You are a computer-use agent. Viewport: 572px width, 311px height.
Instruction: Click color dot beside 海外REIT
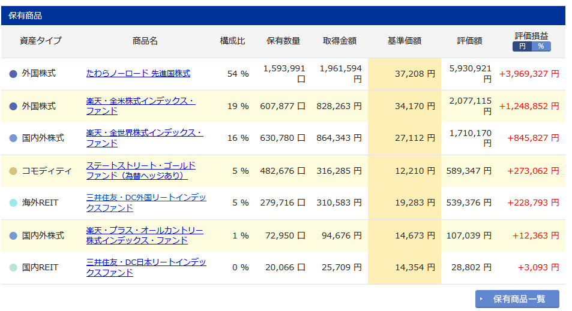13,203
